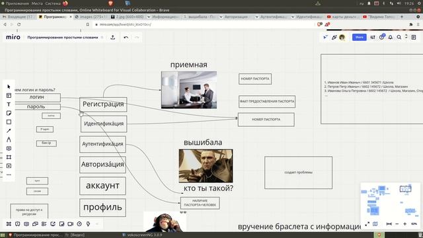
Task: Click the Share button
Action: coord(359,37)
